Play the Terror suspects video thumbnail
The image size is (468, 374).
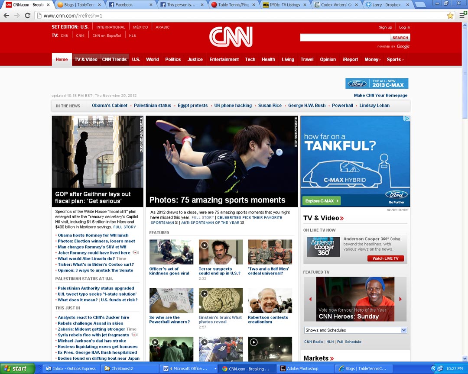[x=221, y=252]
